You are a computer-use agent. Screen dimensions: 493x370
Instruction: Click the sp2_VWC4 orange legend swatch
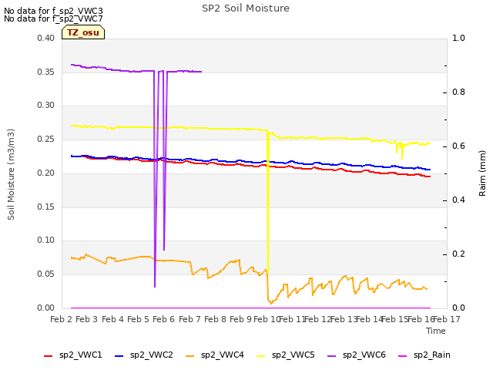190,356
